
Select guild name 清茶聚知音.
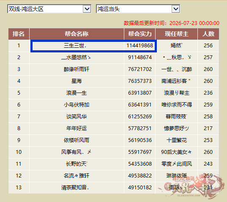[x=75, y=188]
